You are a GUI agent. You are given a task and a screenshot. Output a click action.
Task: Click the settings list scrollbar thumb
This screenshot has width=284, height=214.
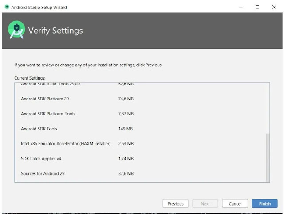[268, 157]
